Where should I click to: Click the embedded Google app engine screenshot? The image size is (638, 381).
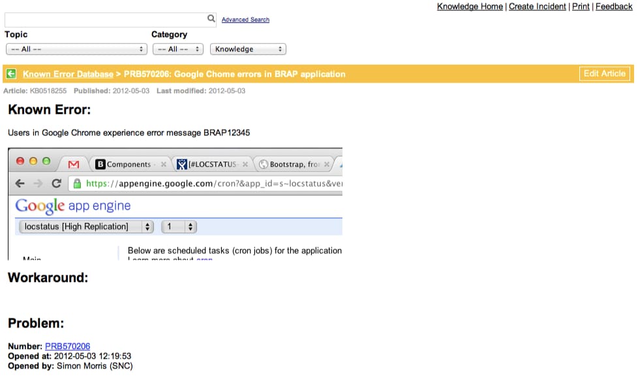coord(175,204)
